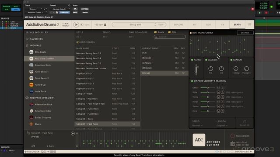Select the 60's Beats pak icon
The image size is (280, 157).
(x=31, y=52)
